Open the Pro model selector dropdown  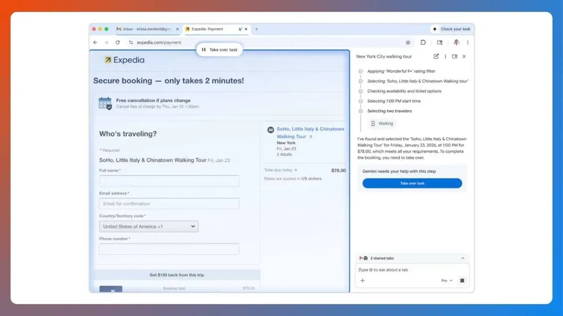446,280
